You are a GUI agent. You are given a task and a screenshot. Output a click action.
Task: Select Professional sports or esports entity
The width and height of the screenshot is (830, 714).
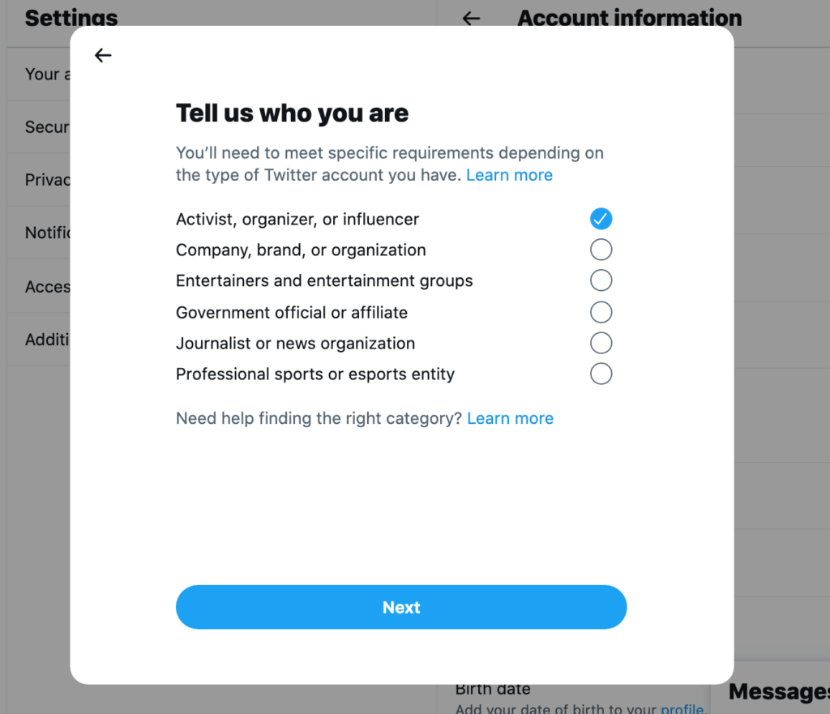[x=601, y=374]
